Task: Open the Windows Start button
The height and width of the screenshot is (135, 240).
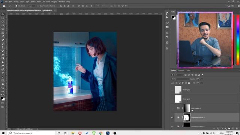Action: click(3, 133)
